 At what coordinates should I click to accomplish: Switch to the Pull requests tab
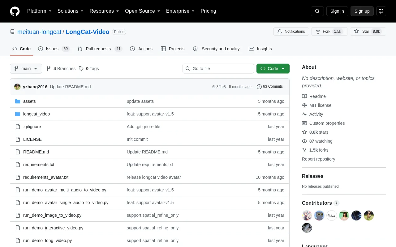(100, 49)
